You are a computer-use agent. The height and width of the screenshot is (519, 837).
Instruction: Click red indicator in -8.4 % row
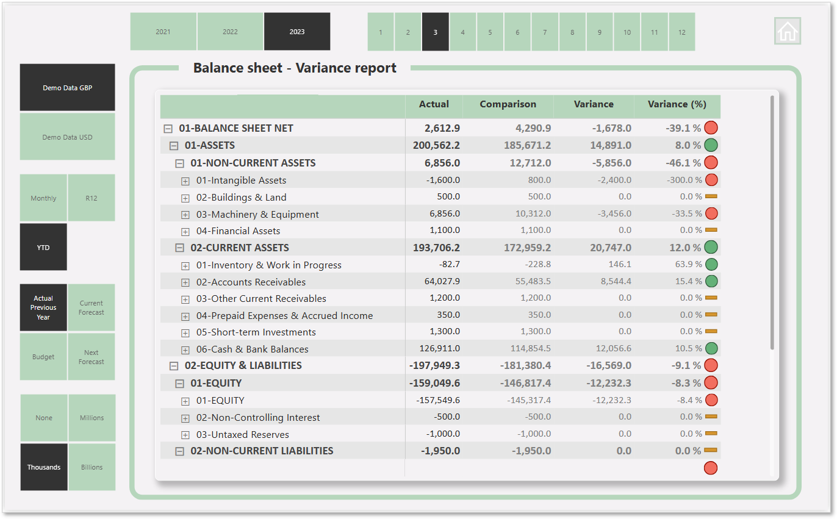(x=711, y=400)
